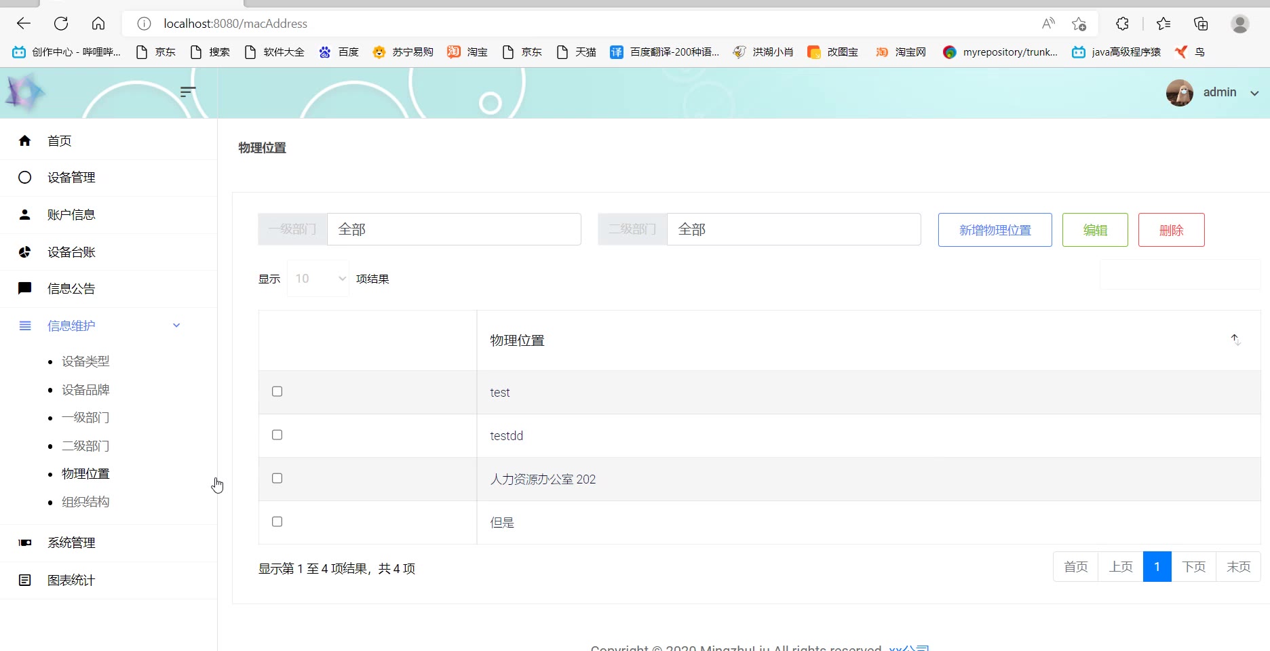The image size is (1270, 651).
Task: Open the 百度 bookmark
Action: click(x=339, y=52)
